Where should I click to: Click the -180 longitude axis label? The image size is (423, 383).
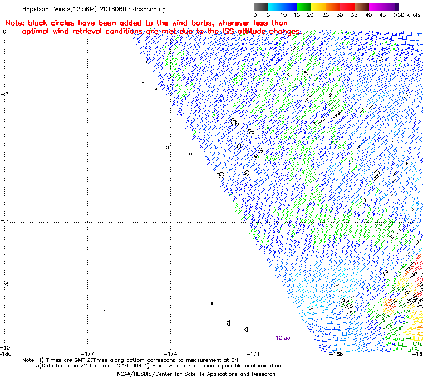click(6, 354)
